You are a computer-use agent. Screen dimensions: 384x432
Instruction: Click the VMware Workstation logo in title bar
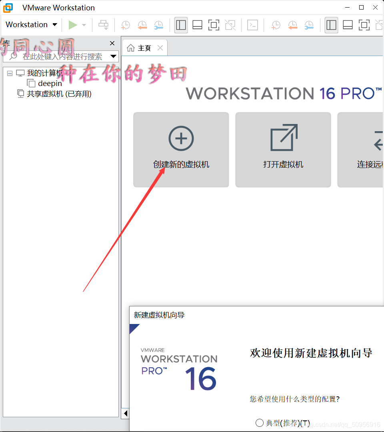click(x=8, y=8)
